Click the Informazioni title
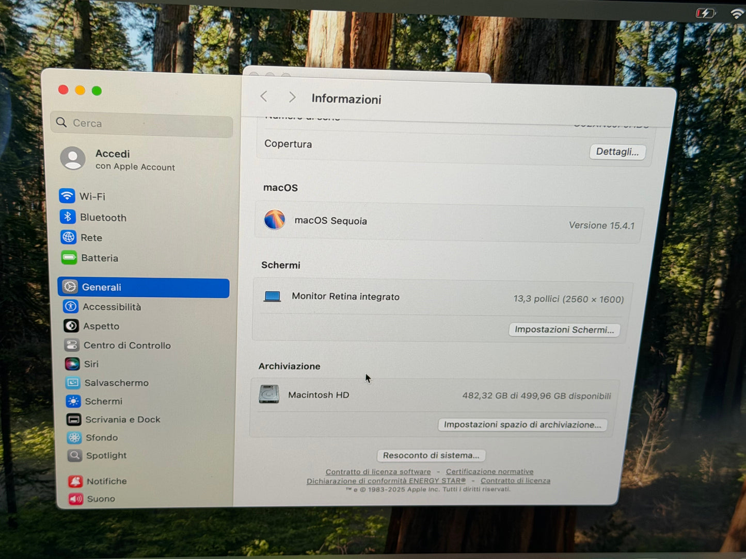Viewport: 746px width, 559px height. (x=346, y=99)
